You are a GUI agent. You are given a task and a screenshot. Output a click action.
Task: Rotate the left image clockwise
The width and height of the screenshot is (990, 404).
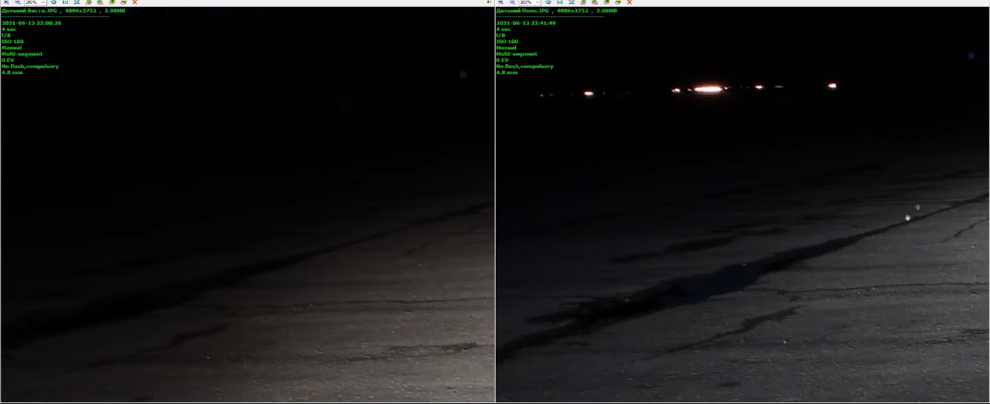click(x=100, y=2)
